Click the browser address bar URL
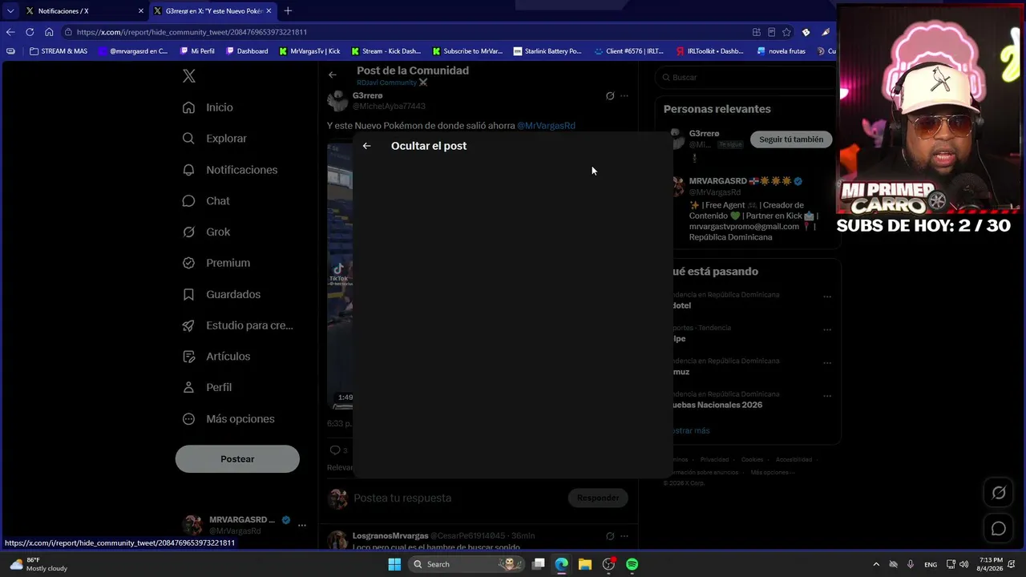 pos(192,32)
